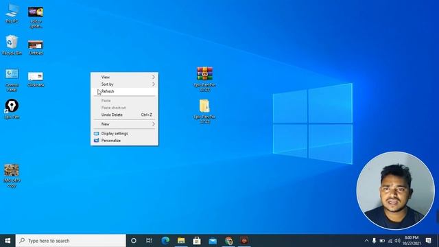The width and height of the screenshot is (439, 247).
Task: Click the Type here to search box
Action: tap(71, 241)
